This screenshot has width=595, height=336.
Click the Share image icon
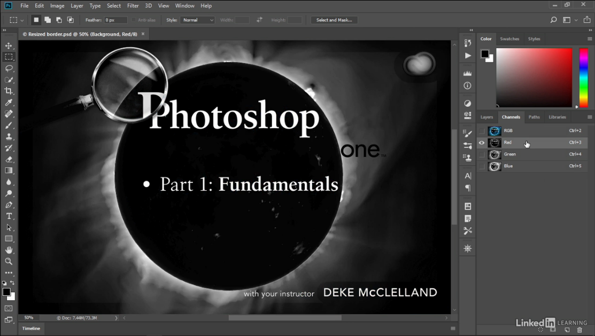click(586, 20)
